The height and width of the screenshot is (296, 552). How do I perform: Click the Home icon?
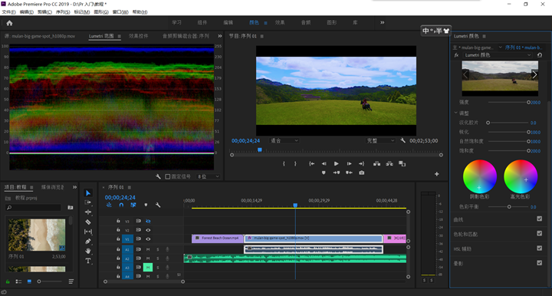9,23
